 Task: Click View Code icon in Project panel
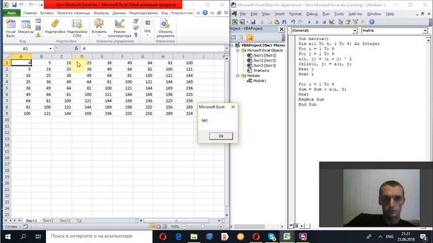[x=233, y=38]
